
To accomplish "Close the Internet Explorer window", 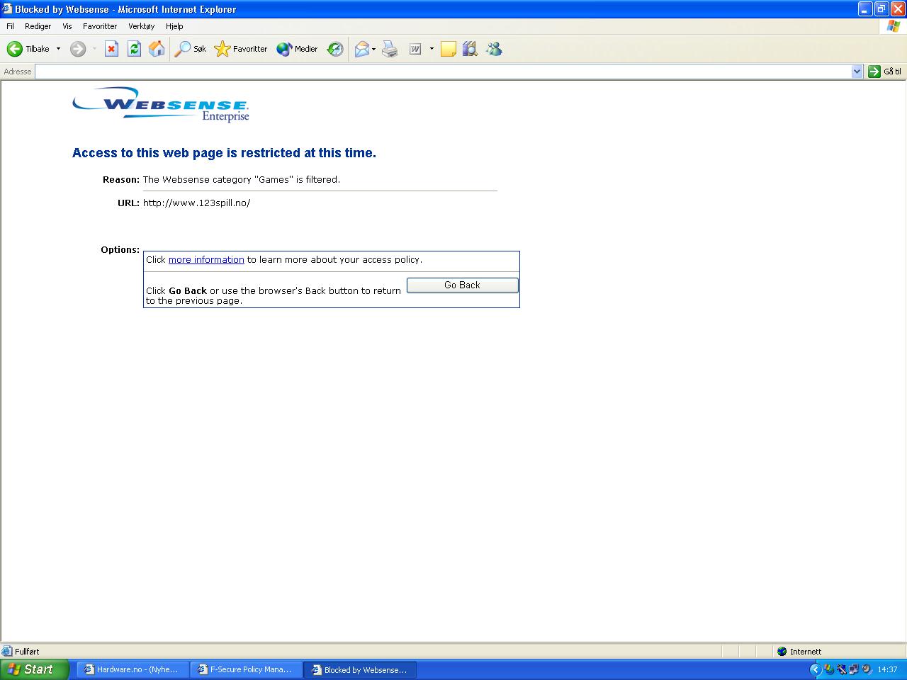I will pyautogui.click(x=897, y=9).
